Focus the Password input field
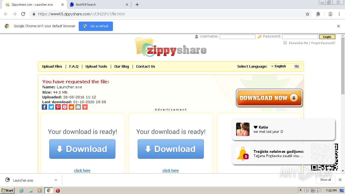Viewport: 345px width, 194px height. click(x=300, y=37)
